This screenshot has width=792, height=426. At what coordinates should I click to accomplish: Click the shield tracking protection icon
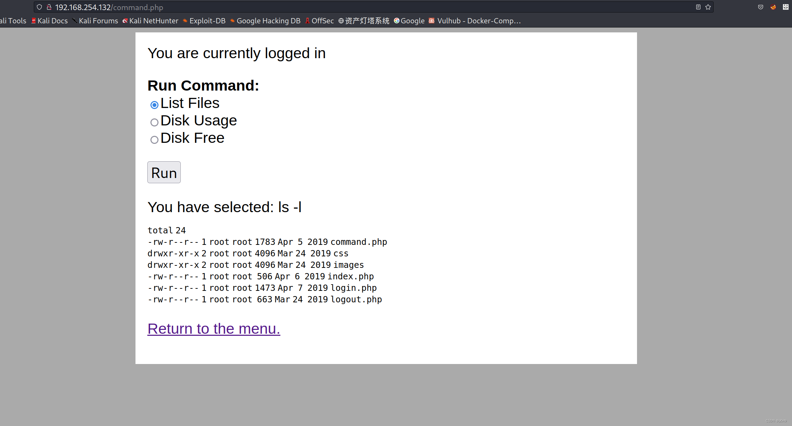click(x=39, y=7)
